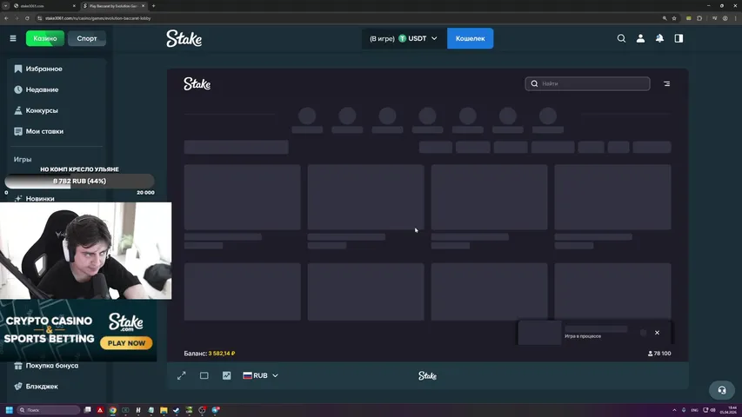742x417 pixels.
Task: Switch to the Спорт tab
Action: 87,38
